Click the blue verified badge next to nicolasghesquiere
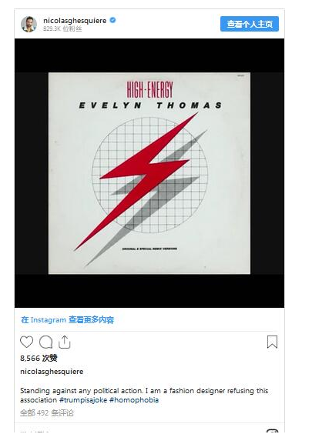 (x=112, y=20)
